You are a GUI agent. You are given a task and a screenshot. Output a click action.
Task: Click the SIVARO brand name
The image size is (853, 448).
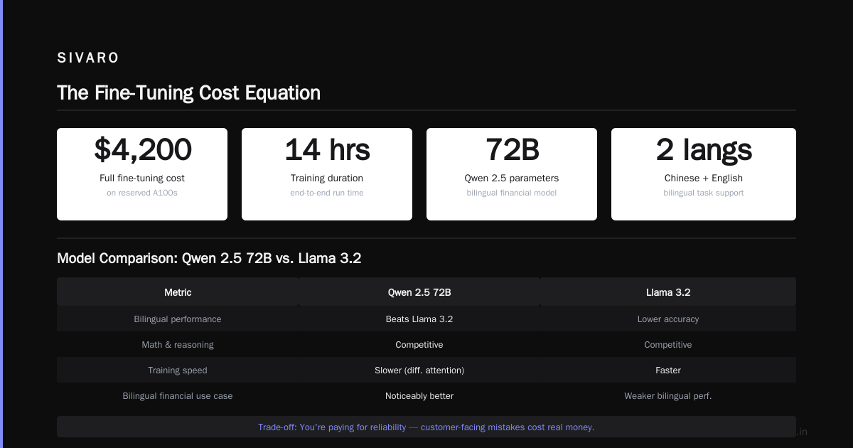[88, 58]
